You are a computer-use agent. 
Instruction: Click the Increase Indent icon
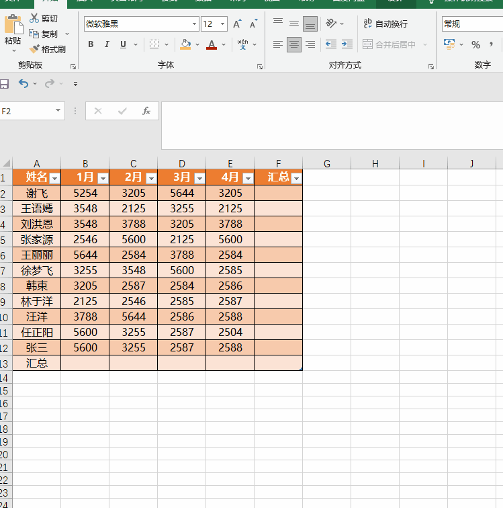click(347, 44)
